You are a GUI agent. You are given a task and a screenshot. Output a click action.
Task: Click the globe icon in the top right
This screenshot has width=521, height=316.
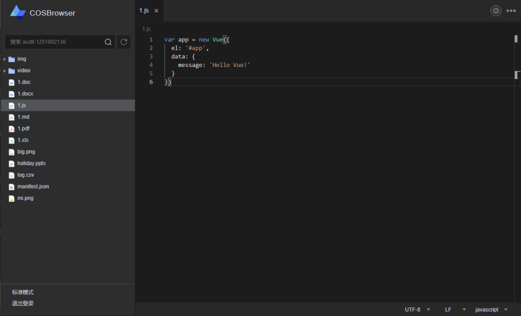click(496, 11)
